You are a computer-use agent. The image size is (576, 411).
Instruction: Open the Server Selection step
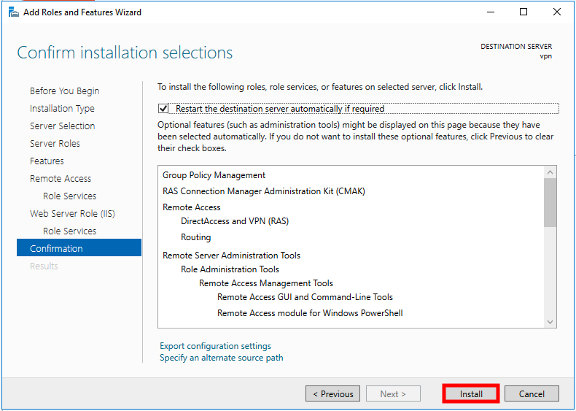point(62,126)
